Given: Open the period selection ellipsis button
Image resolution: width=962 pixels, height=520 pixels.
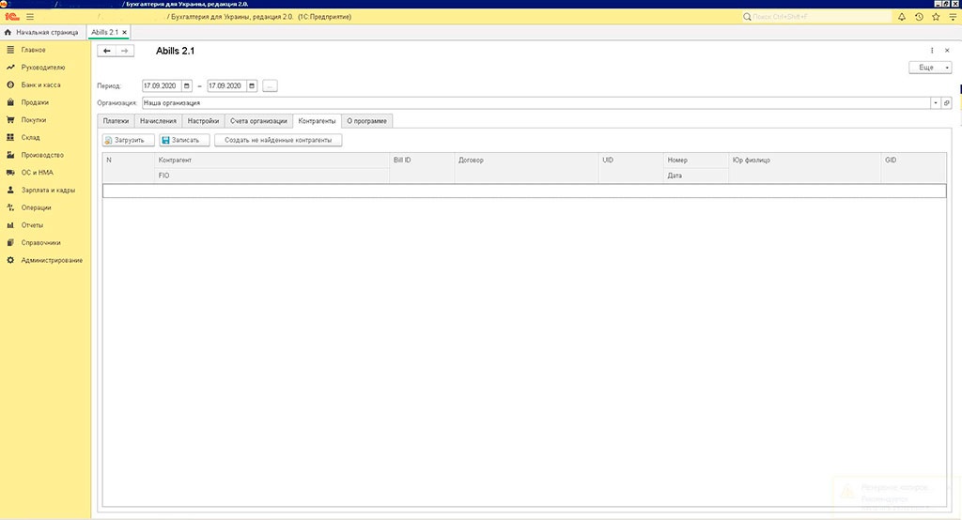Looking at the screenshot, I should tap(270, 85).
